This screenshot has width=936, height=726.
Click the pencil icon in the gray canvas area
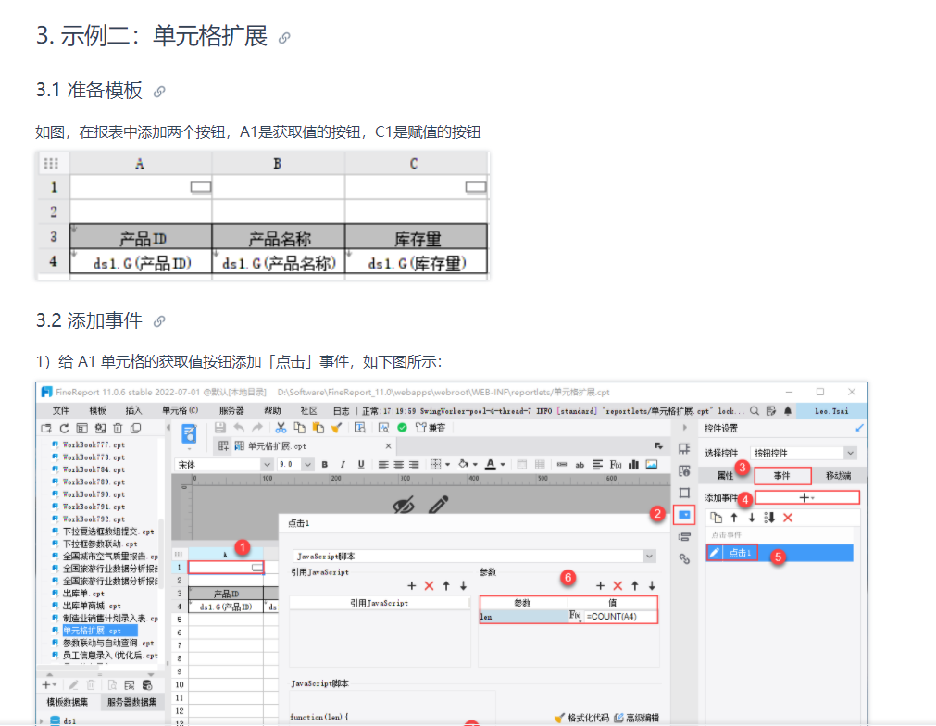click(x=438, y=505)
